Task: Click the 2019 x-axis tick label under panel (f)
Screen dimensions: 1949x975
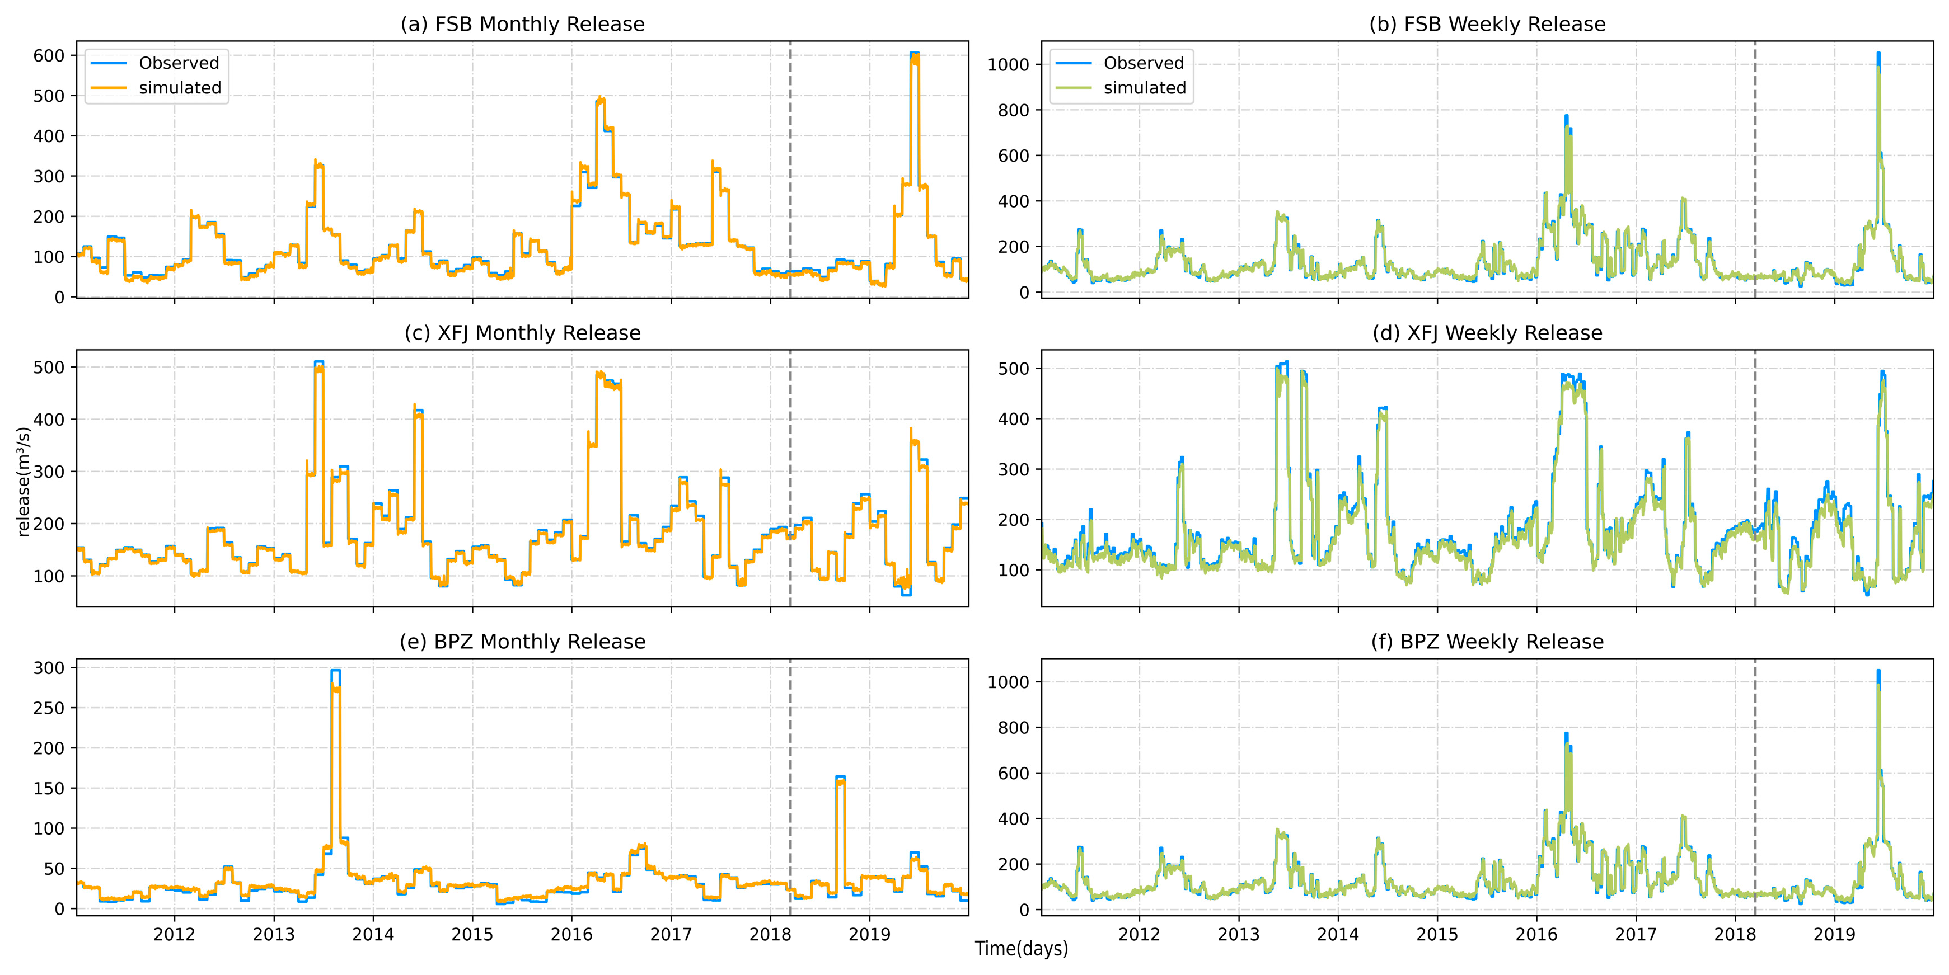Action: pos(1834,934)
